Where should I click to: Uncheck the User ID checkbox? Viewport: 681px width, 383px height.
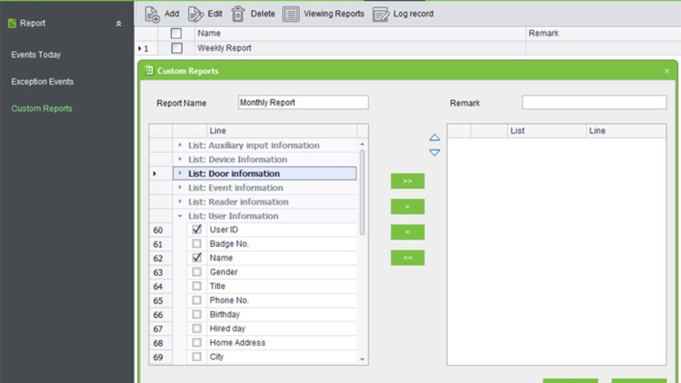[x=196, y=229]
